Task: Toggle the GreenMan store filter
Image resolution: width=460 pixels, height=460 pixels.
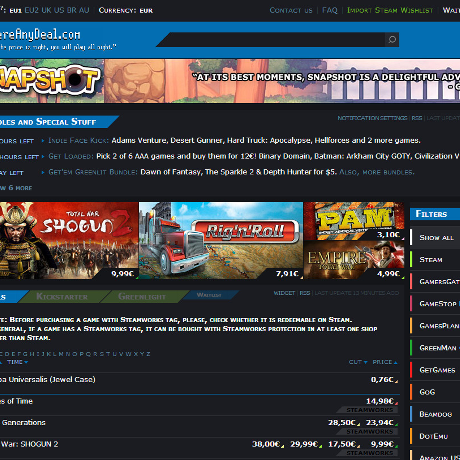Action: pos(435,348)
